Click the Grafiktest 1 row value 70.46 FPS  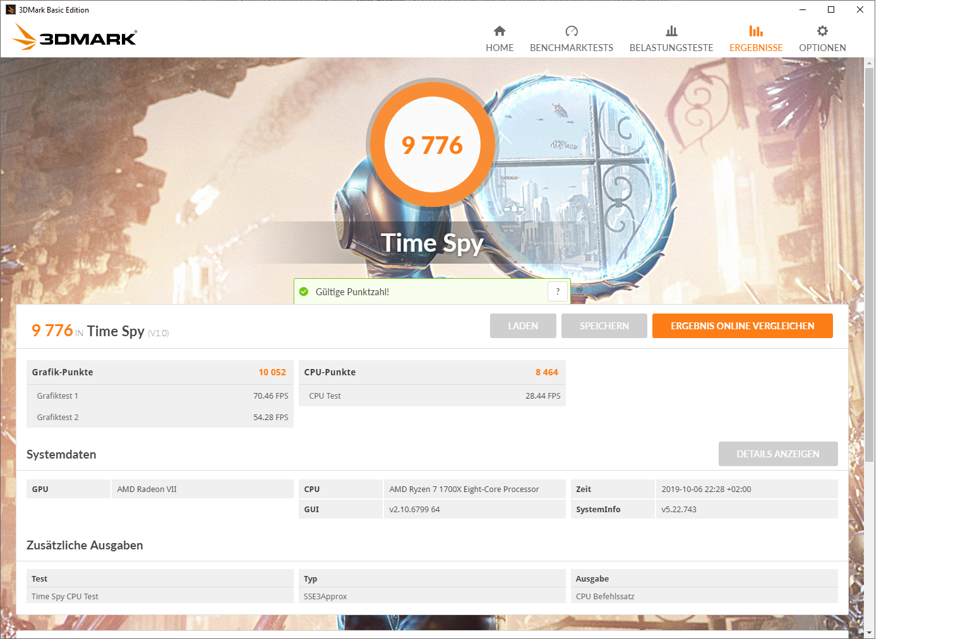pyautogui.click(x=271, y=396)
